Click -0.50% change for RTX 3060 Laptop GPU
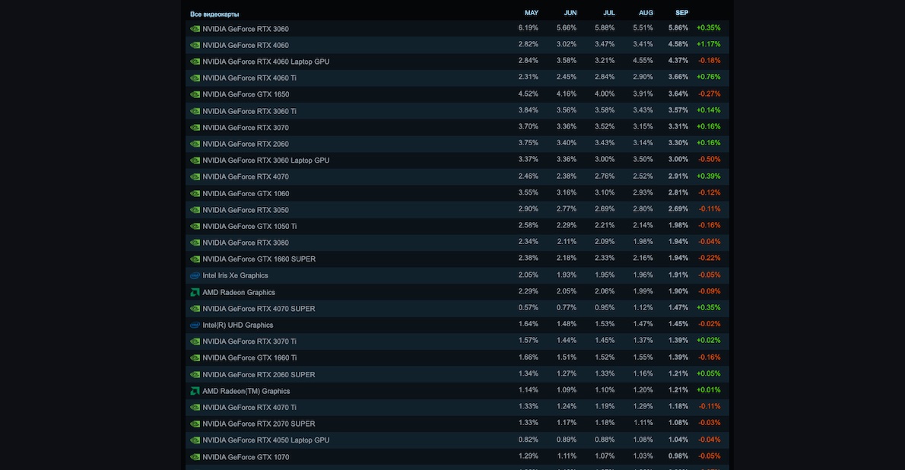The image size is (905, 470). pos(708,160)
